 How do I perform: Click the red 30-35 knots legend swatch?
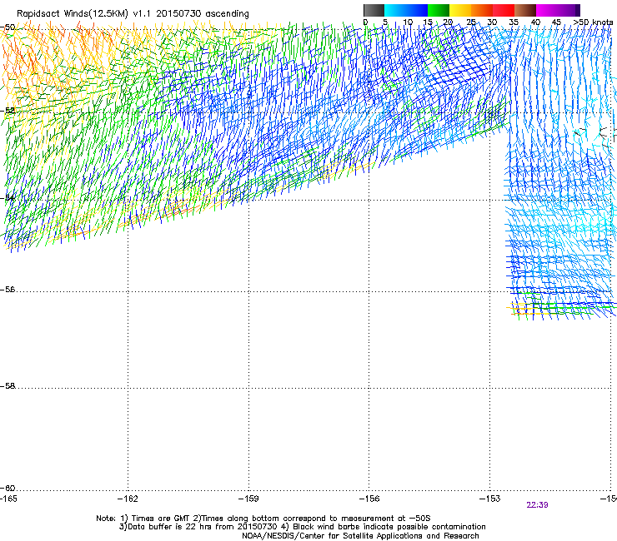point(504,10)
